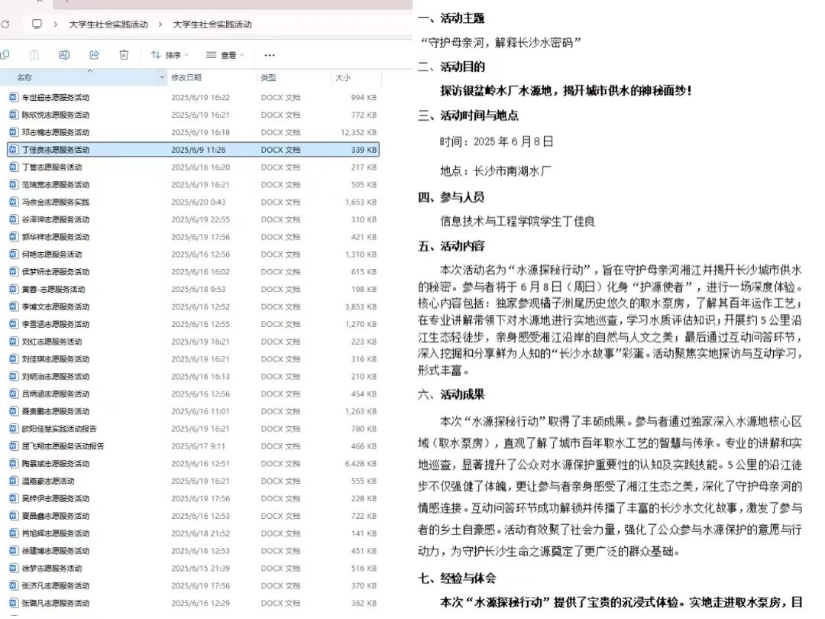Click date 2025/6/20 0:43 cell
Screen dimensions: 825x619
click(x=199, y=202)
